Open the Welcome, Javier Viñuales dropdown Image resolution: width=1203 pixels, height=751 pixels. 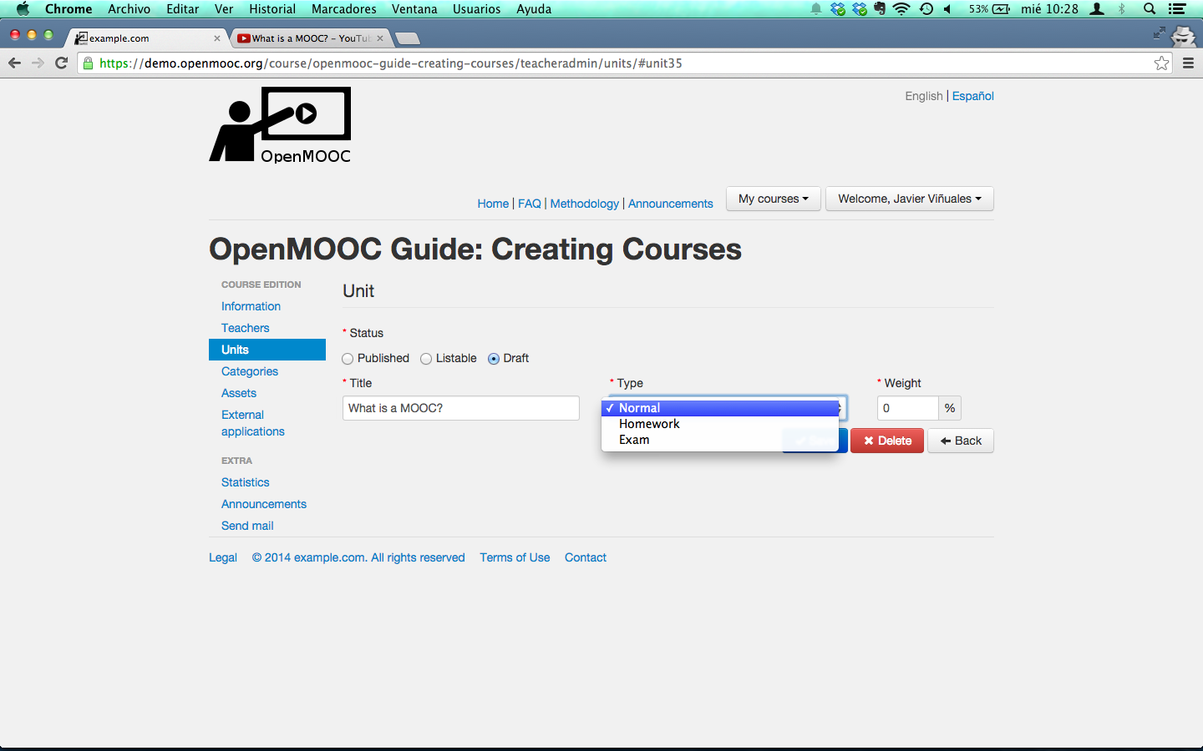pyautogui.click(x=910, y=199)
